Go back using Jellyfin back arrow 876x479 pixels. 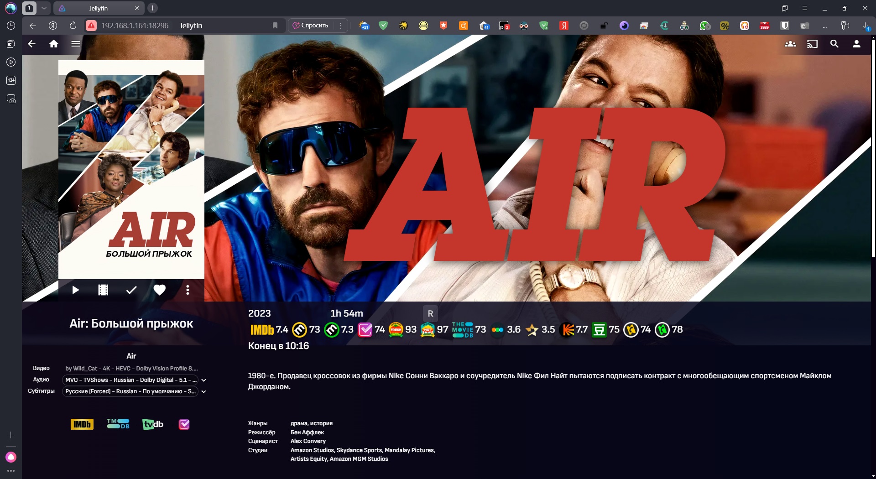pyautogui.click(x=31, y=44)
